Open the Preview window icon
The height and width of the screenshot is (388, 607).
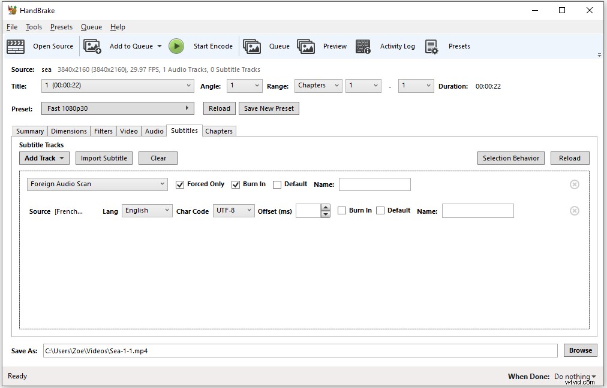[x=307, y=46]
